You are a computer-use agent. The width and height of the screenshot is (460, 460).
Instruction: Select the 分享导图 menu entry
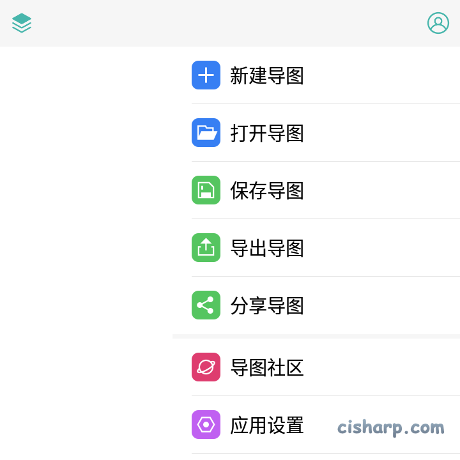pyautogui.click(x=267, y=306)
